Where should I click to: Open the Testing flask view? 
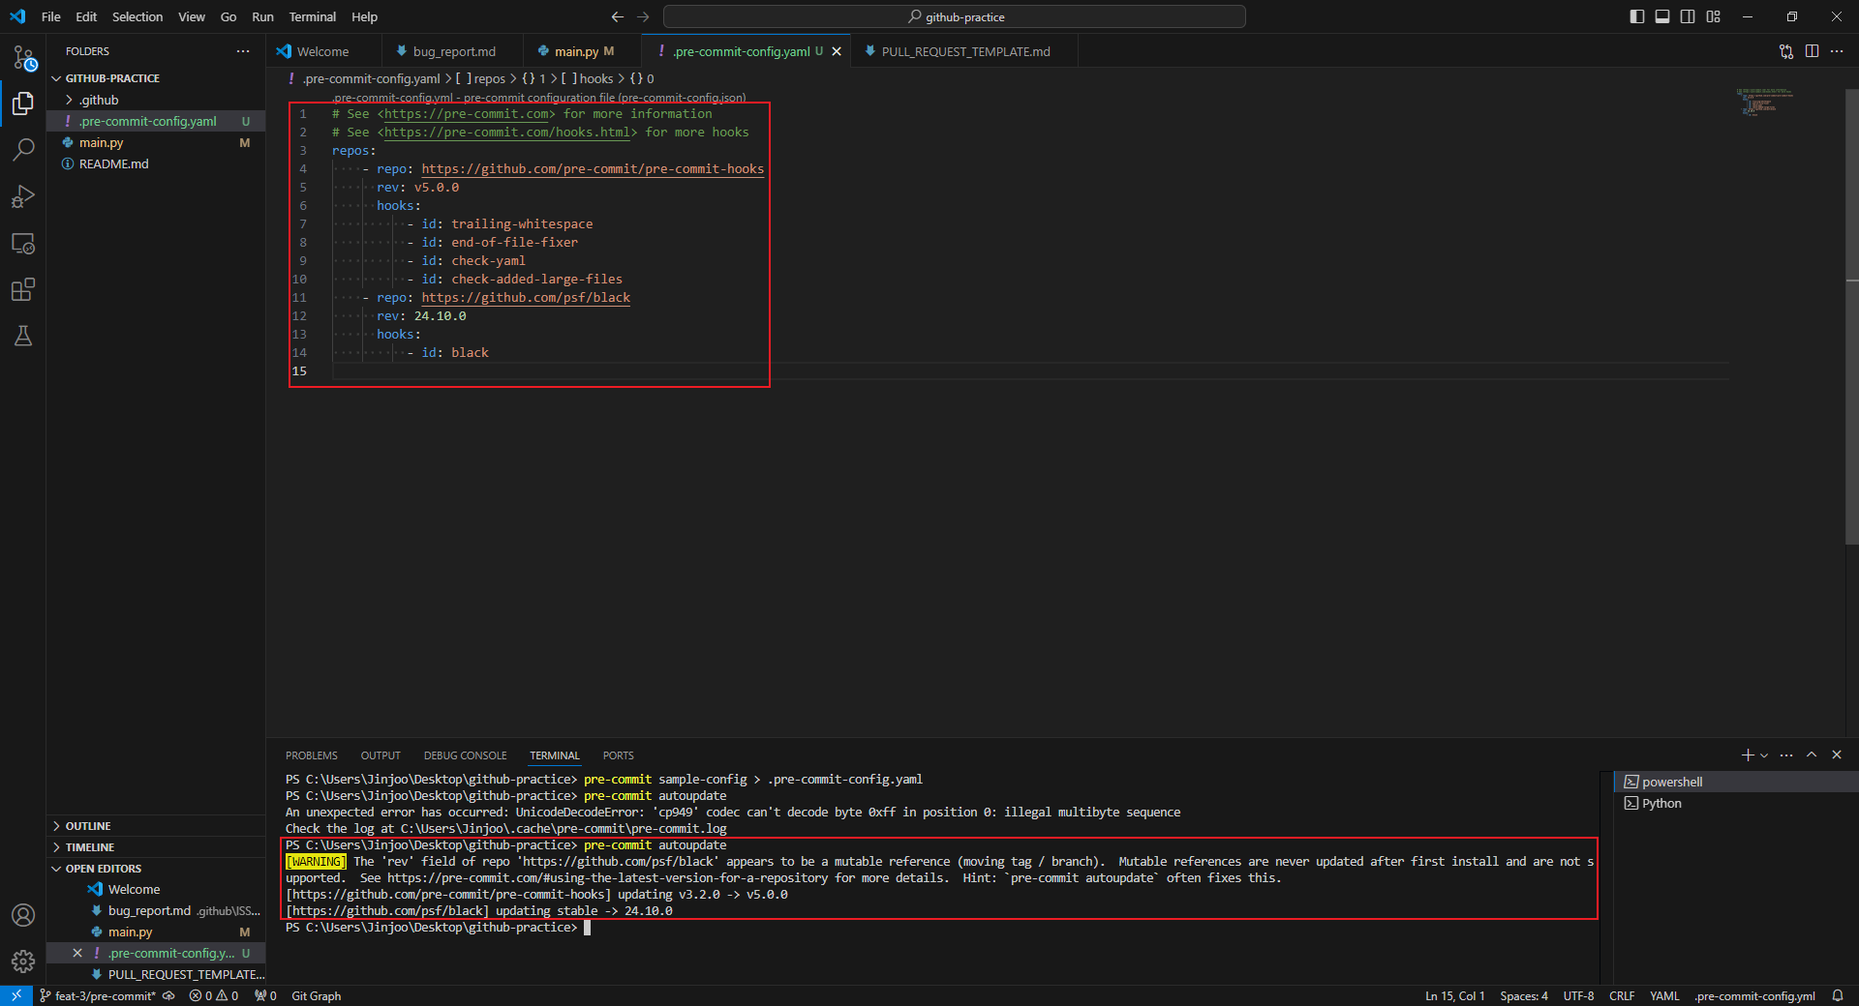tap(23, 336)
